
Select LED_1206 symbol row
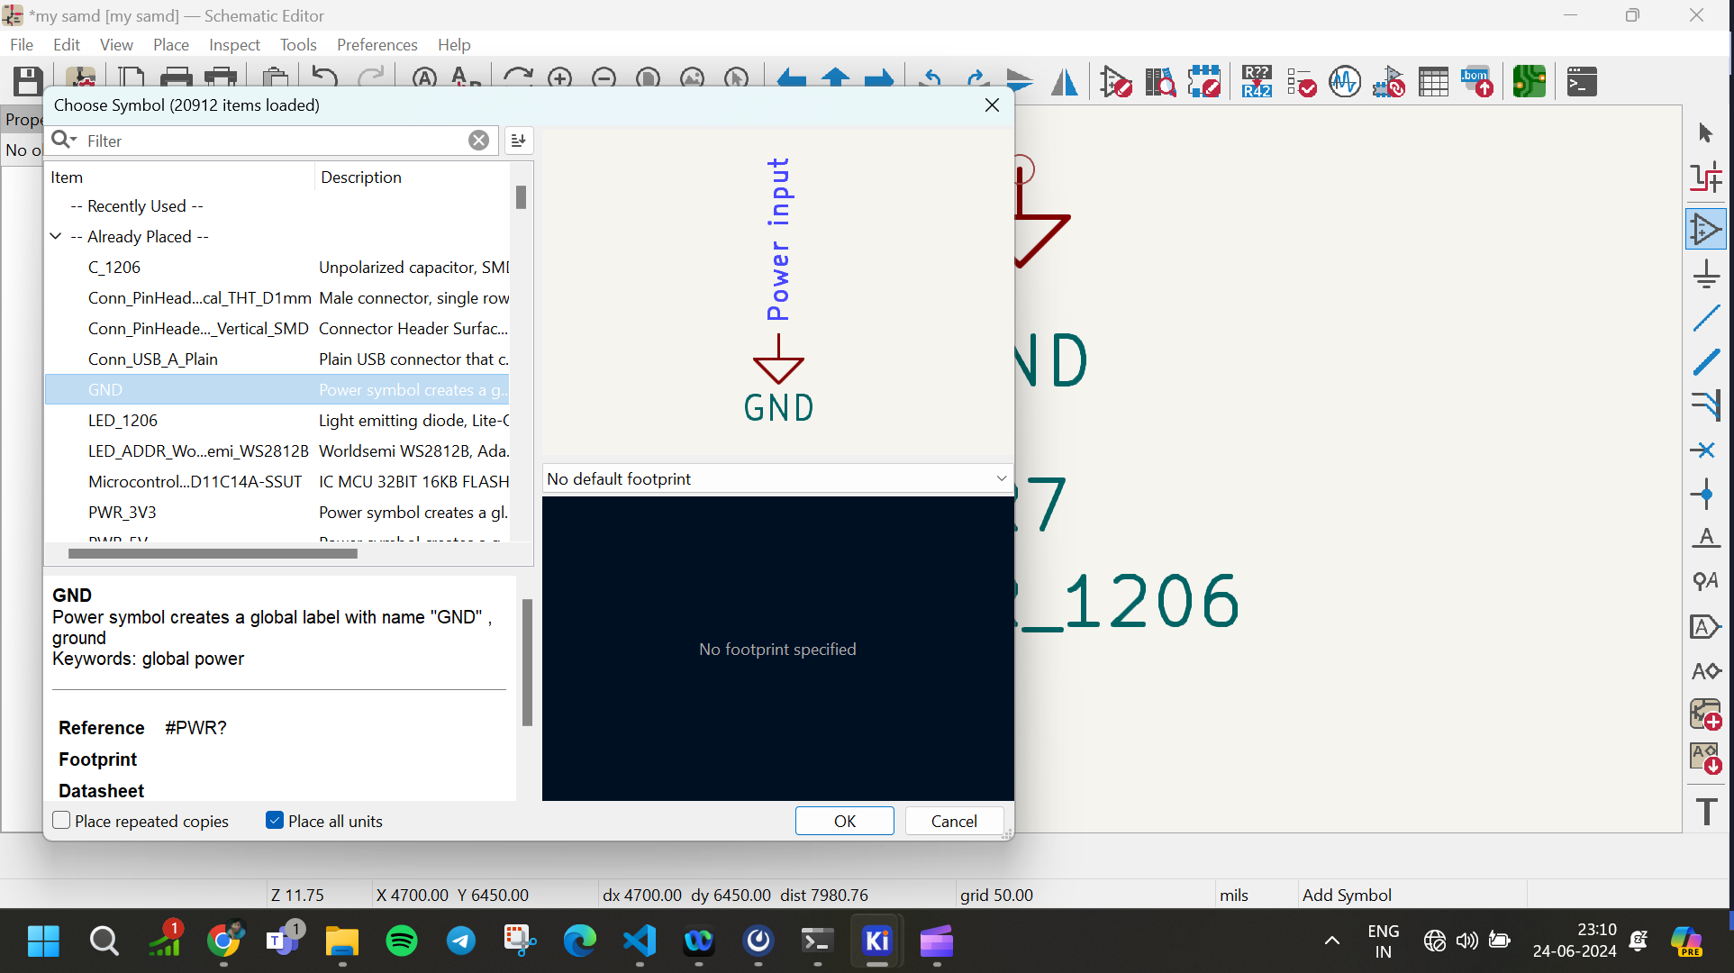coord(277,421)
